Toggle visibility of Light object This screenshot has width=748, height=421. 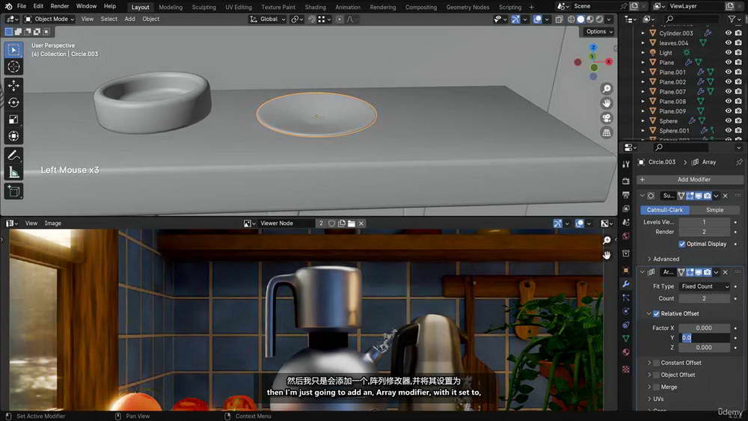729,52
